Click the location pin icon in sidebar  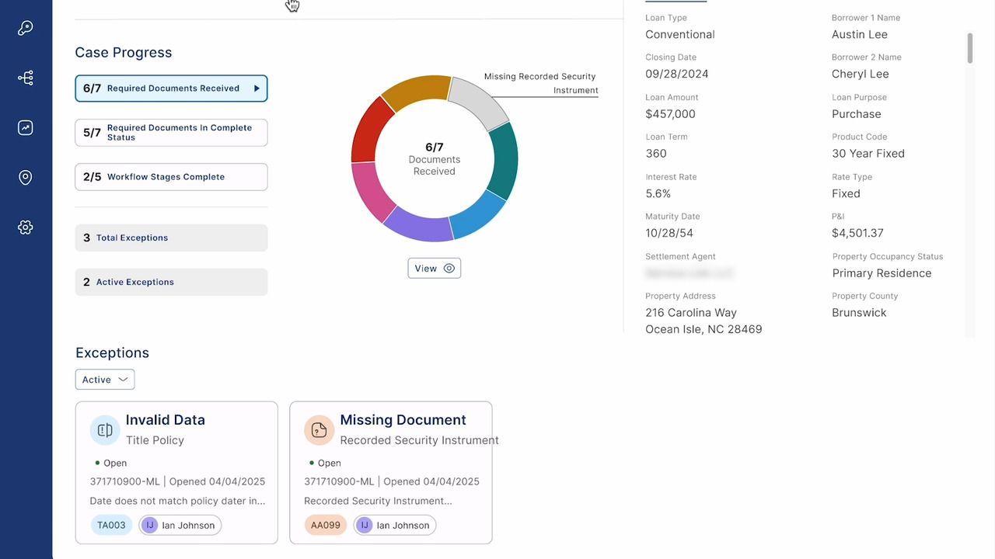(26, 178)
